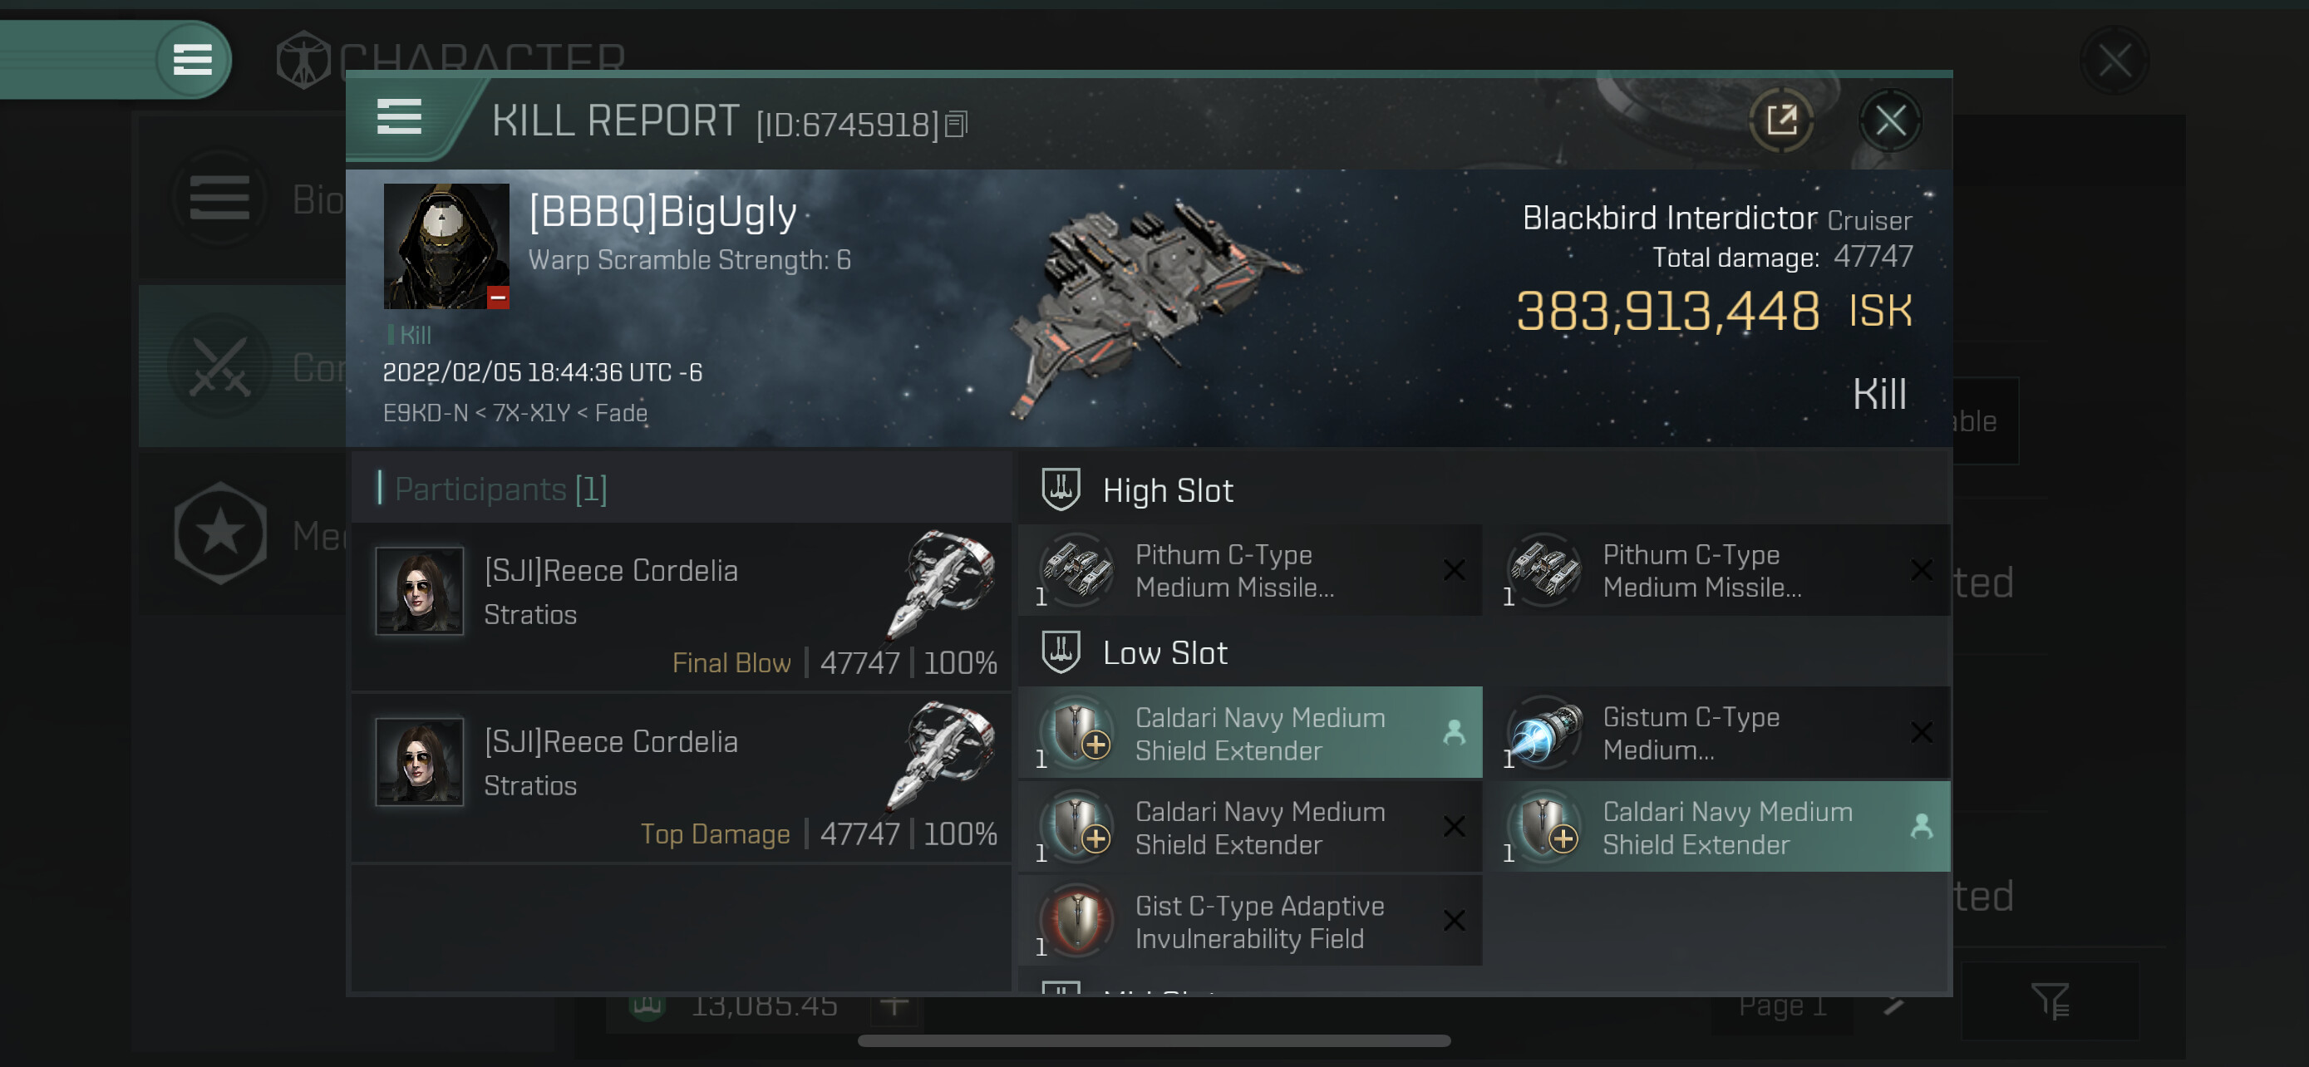The height and width of the screenshot is (1067, 2309).
Task: Click the High Slot section header
Action: tap(1167, 490)
